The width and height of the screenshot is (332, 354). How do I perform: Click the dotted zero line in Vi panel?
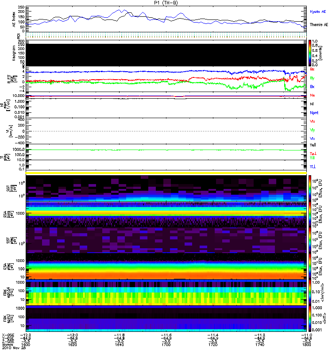tap(166, 131)
